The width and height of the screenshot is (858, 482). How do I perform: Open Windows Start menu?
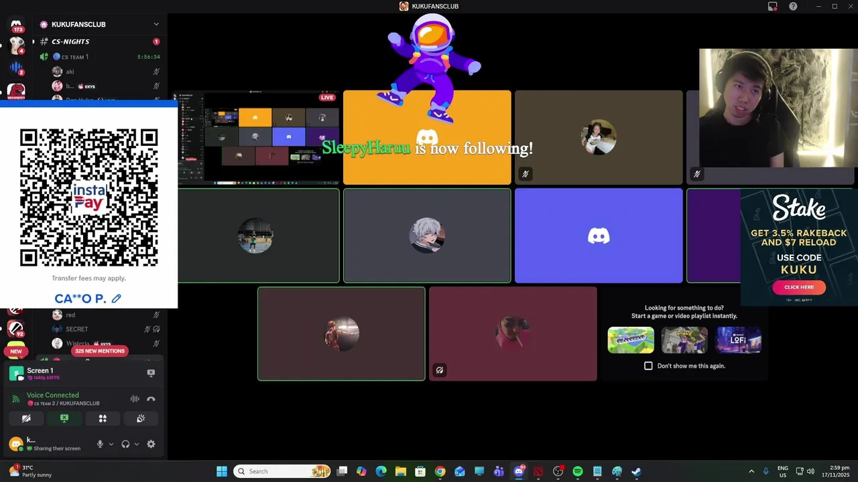click(222, 471)
